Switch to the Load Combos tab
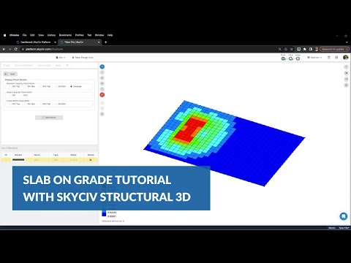The width and height of the screenshot is (351, 263). coord(44,66)
